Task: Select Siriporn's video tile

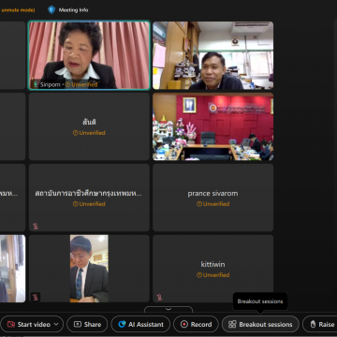Action: 89,55
